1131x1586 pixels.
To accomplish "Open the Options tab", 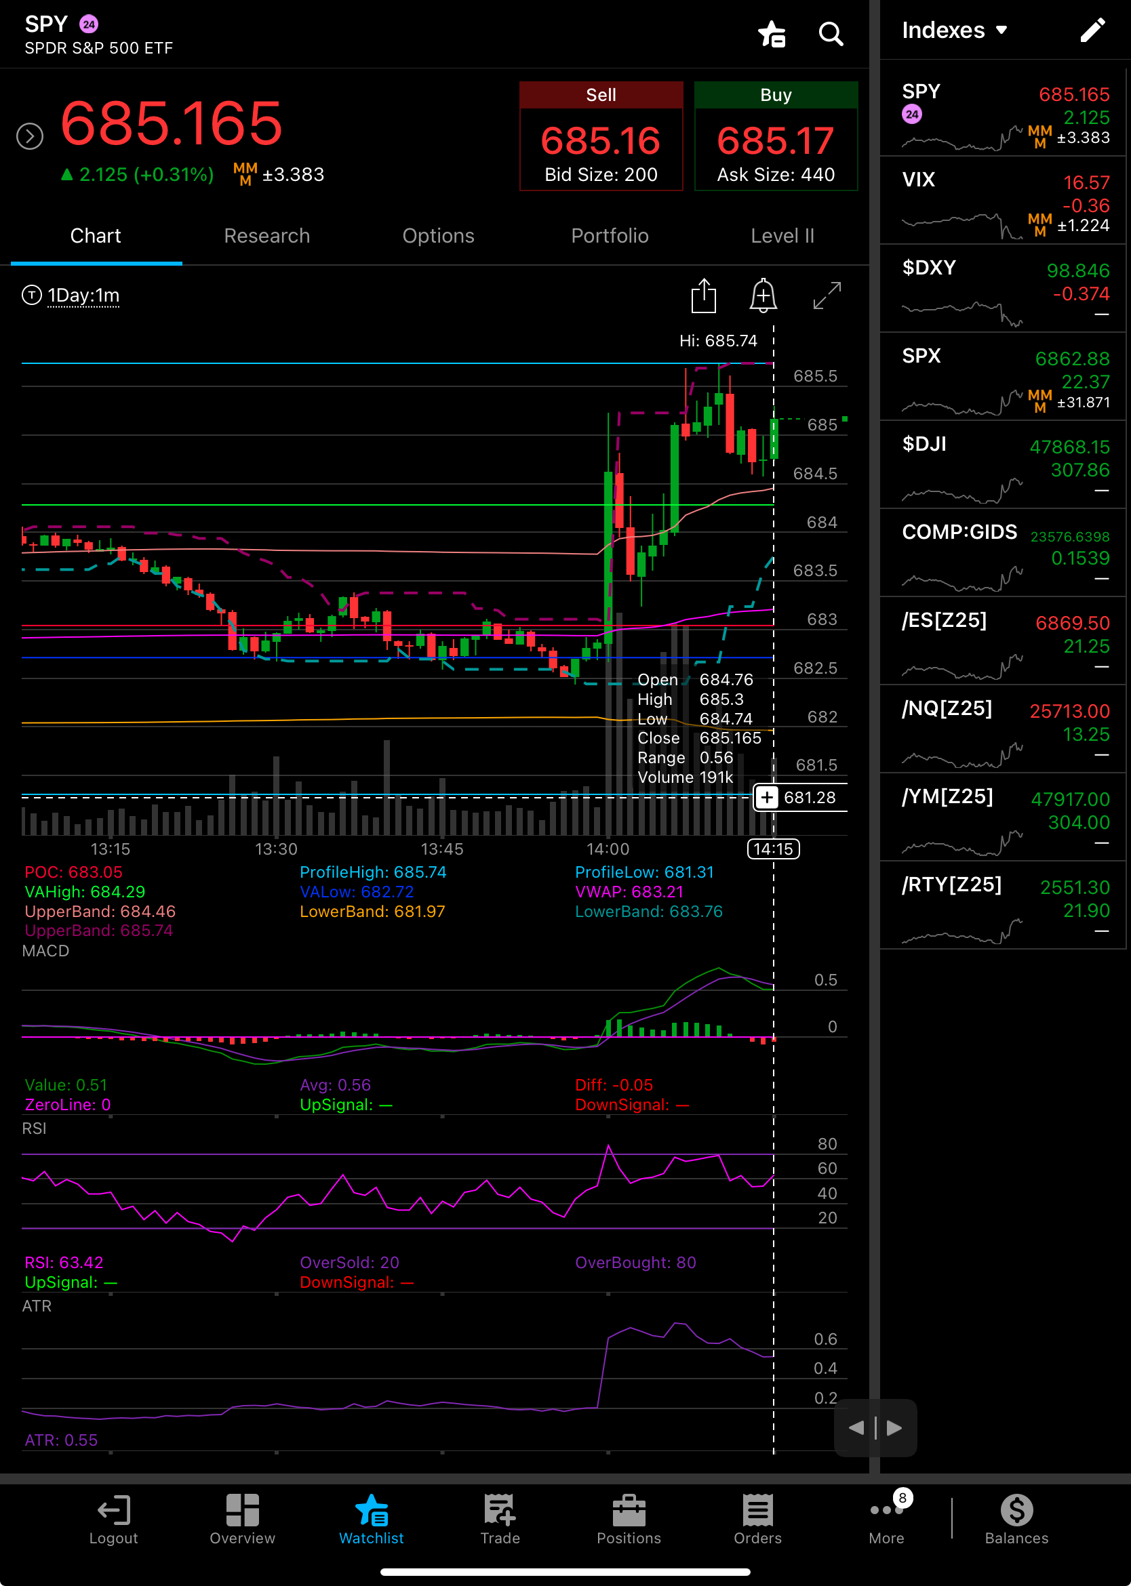I will tap(438, 236).
